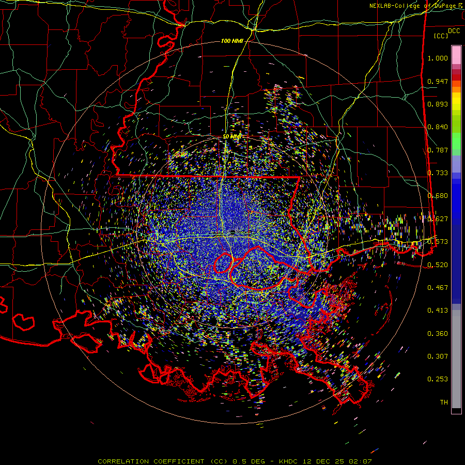Viewport: 465px width, 465px height.
Task: Click the 0.253 scale value
Action: click(438, 379)
